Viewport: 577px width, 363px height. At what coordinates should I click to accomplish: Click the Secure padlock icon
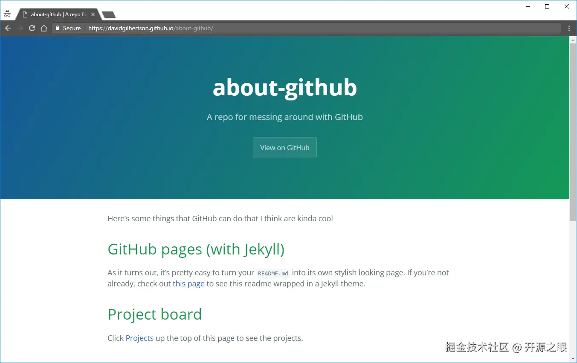(58, 28)
